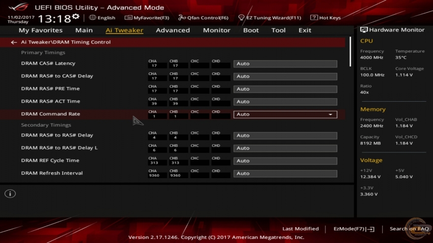Click the vertical scrollbar of timing list
This screenshot has height=243, width=433.
[350, 52]
